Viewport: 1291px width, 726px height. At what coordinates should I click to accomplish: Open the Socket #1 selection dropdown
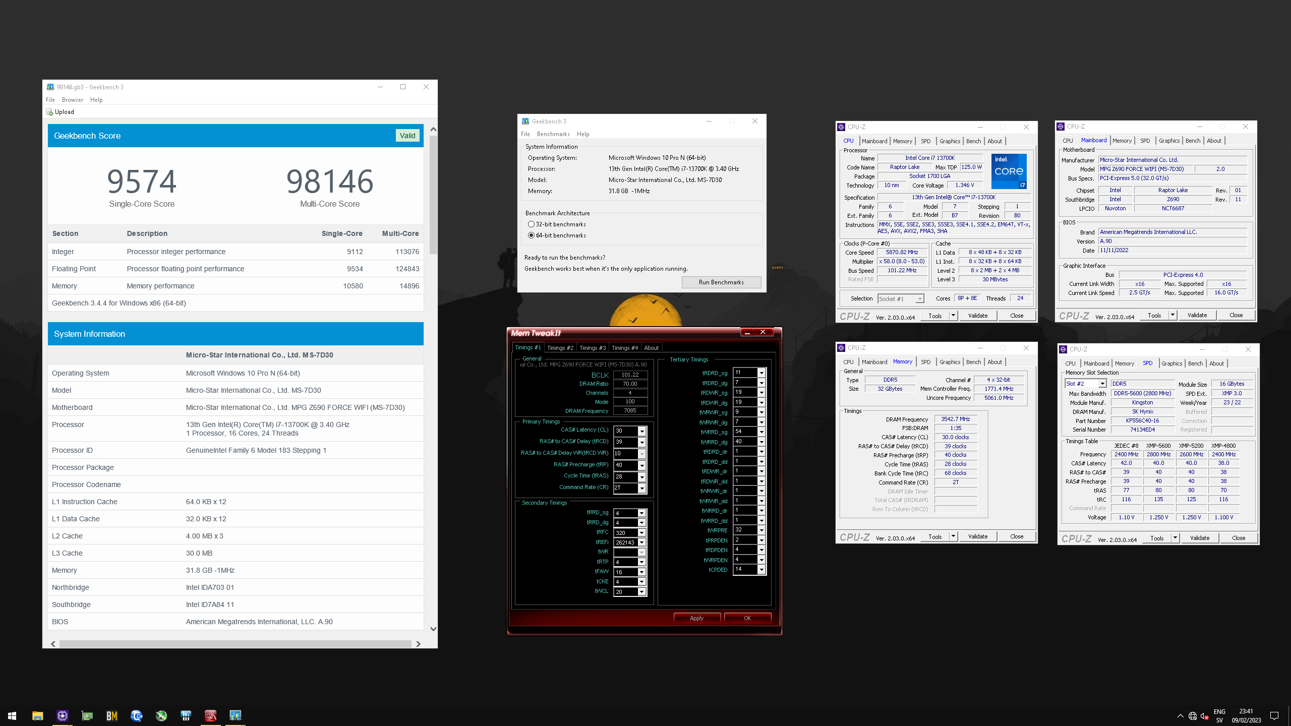click(x=920, y=299)
